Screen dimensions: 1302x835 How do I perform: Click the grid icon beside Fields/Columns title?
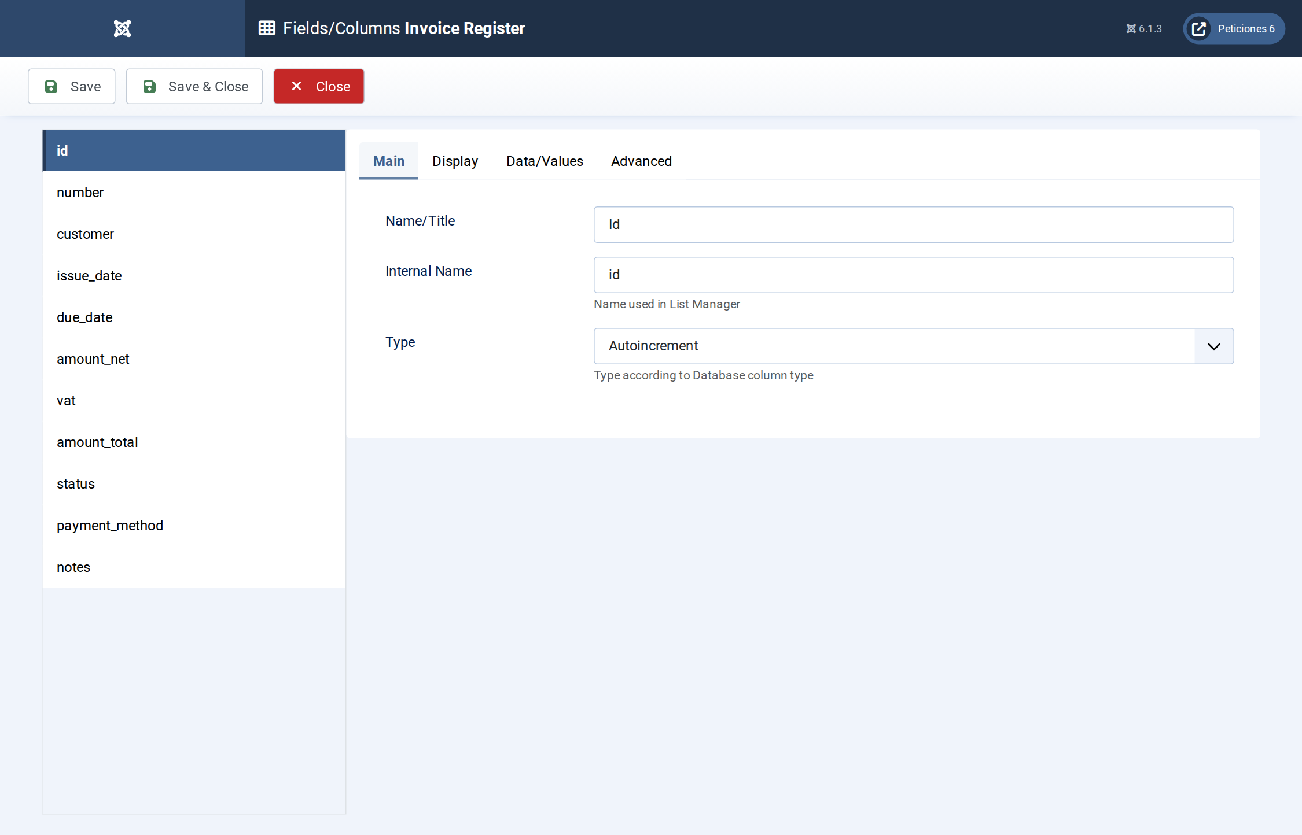[x=267, y=28]
